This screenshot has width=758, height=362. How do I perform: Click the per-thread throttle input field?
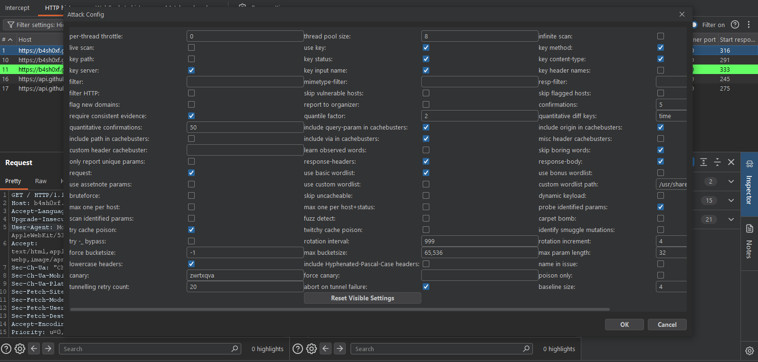245,36
